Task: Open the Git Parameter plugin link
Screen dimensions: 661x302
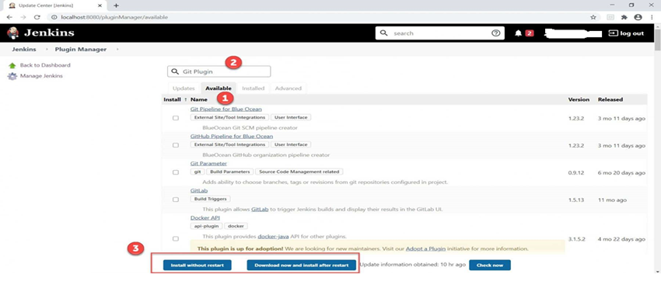Action: (x=208, y=164)
